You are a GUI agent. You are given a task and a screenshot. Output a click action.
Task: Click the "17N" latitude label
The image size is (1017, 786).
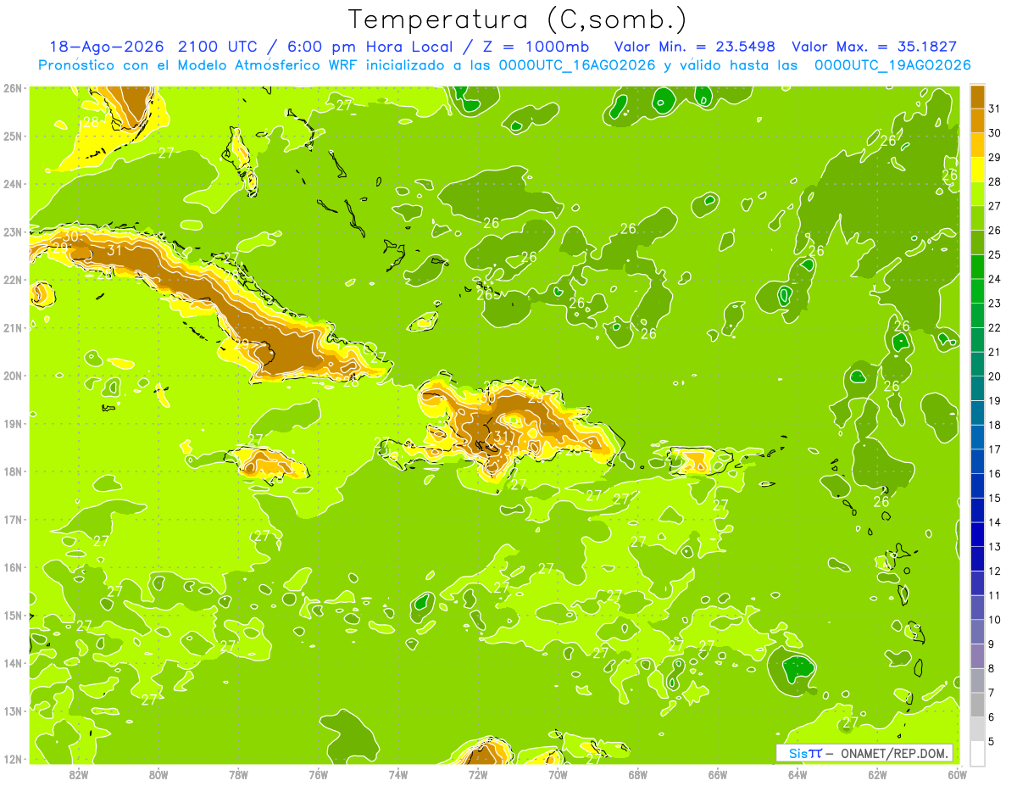coord(13,519)
